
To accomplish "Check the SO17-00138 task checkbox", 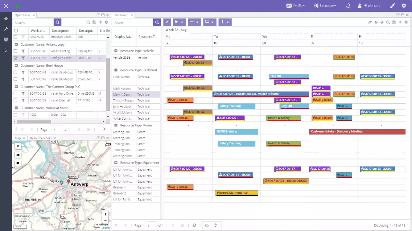I will [x=15, y=93].
